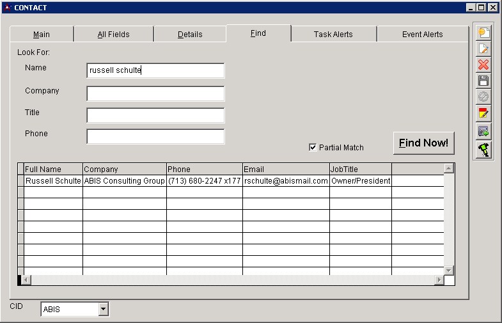This screenshot has height=323, width=502.
Task: Open the red-yellow notes icon
Action: [483, 114]
